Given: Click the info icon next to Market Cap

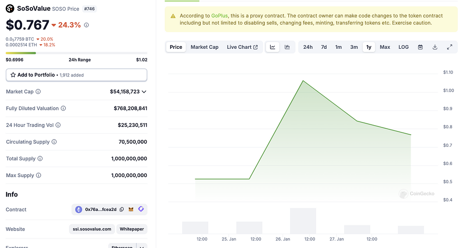Looking at the screenshot, I should pyautogui.click(x=38, y=92).
